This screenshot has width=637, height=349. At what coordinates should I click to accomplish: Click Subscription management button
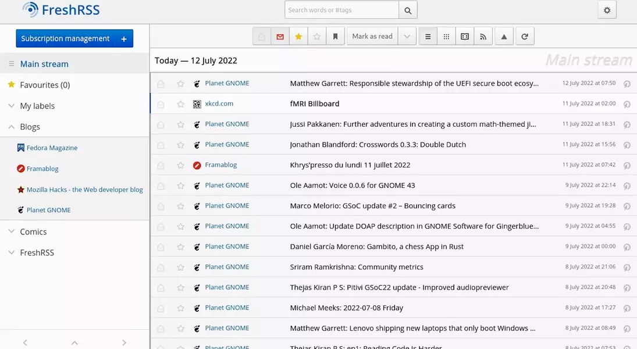(65, 38)
